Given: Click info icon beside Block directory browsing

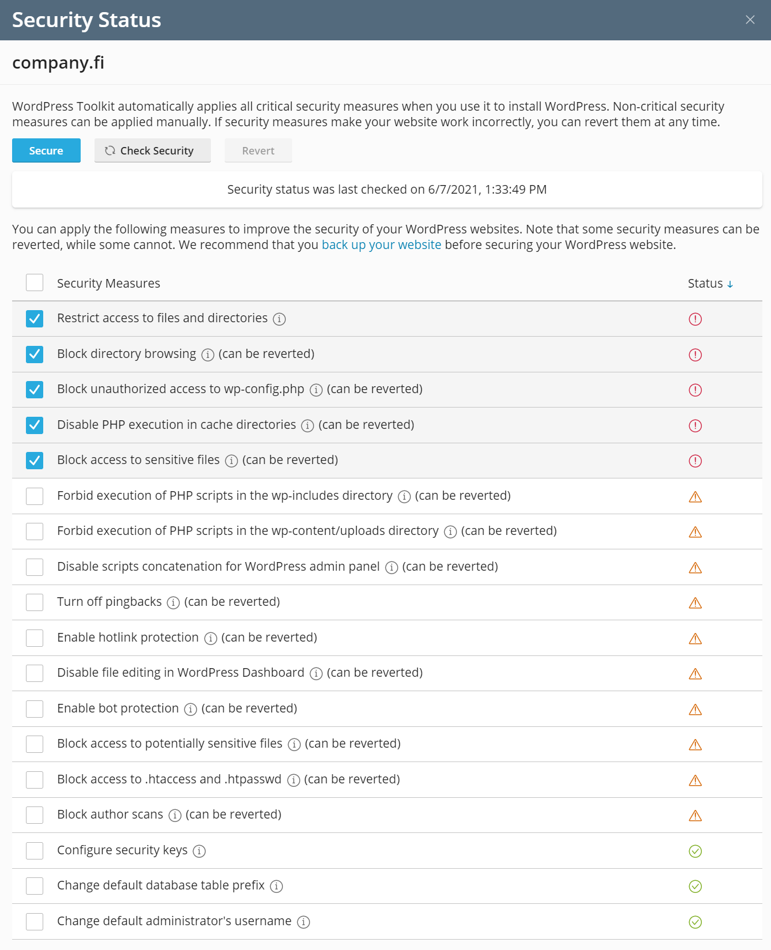Looking at the screenshot, I should point(208,355).
